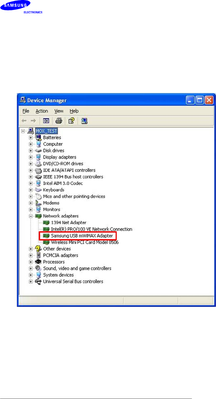Expand the Batteries node

tap(31, 138)
